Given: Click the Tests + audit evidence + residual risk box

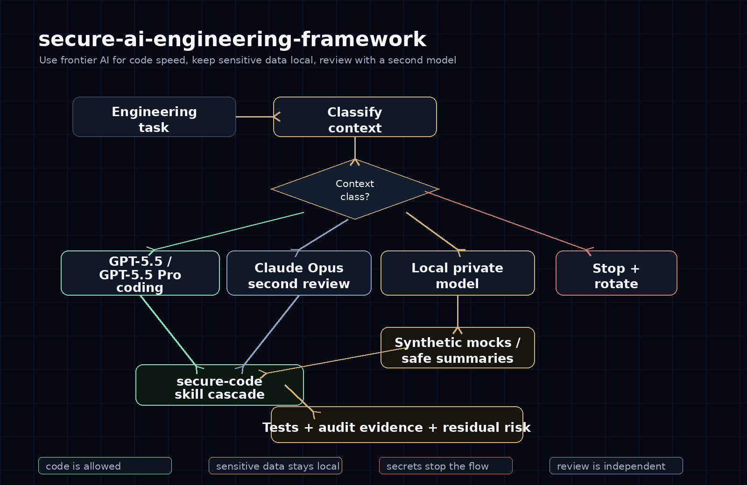Looking at the screenshot, I should [397, 424].
